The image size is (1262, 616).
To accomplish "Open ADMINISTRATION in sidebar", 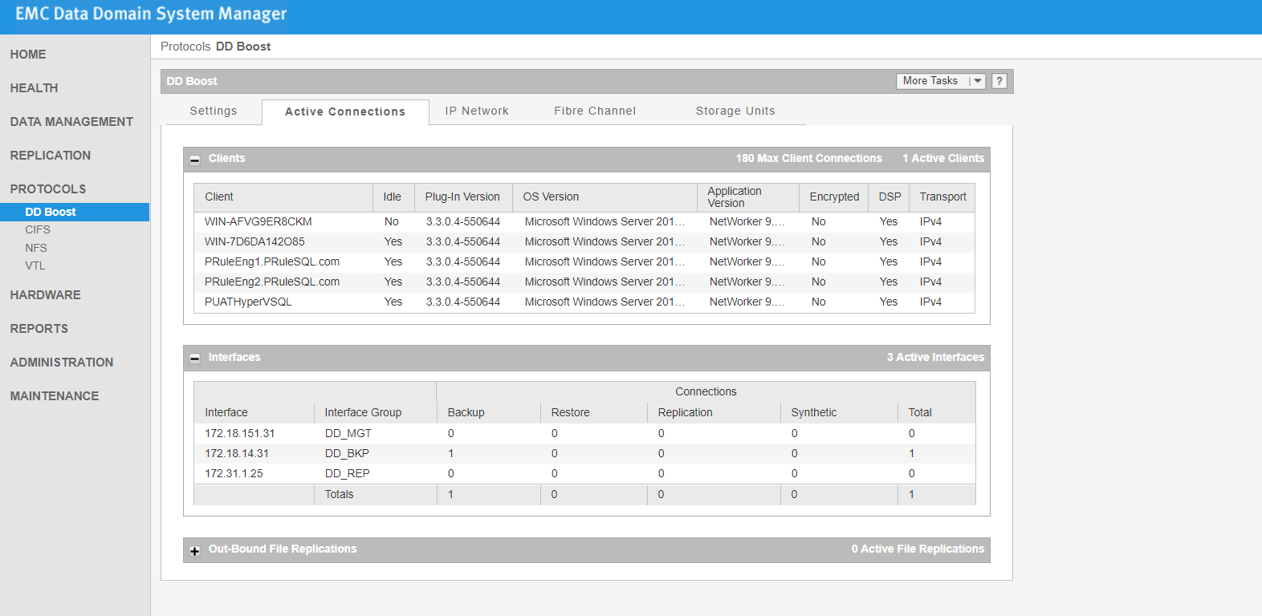I will (62, 363).
